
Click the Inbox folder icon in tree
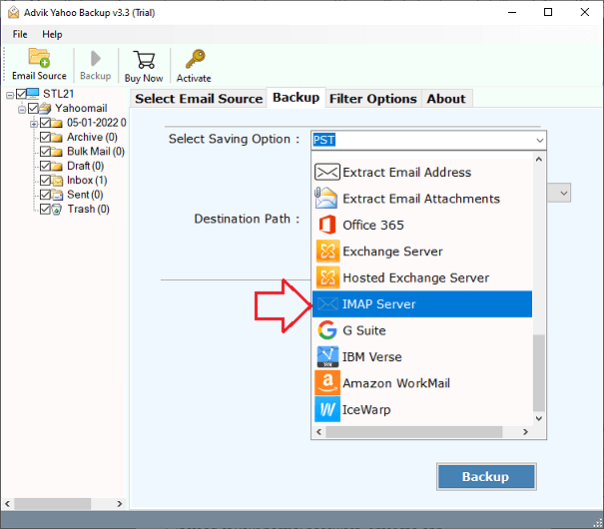click(x=57, y=181)
